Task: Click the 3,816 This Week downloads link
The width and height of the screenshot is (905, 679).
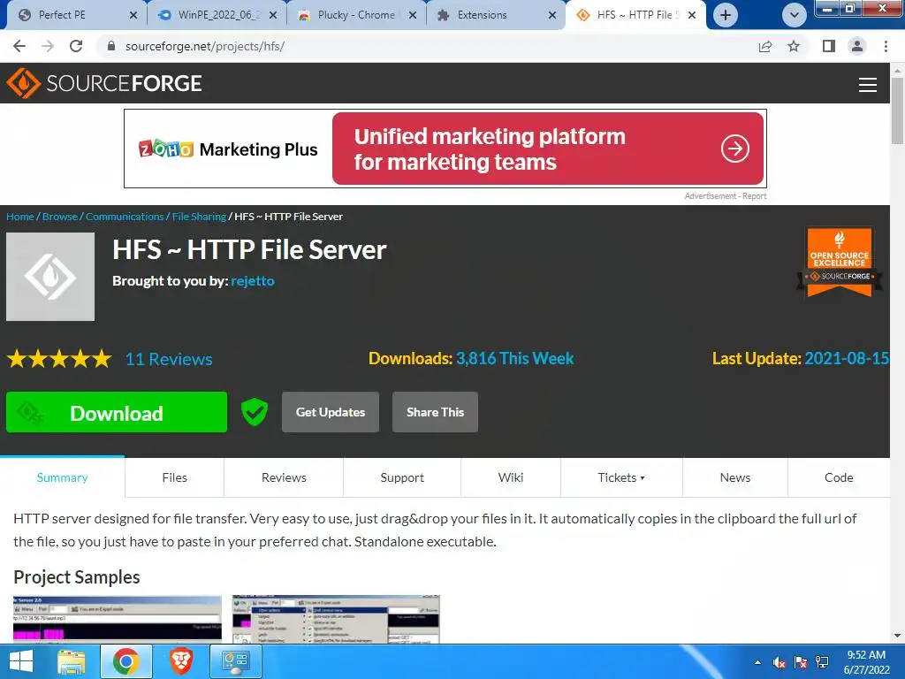Action: pos(515,359)
